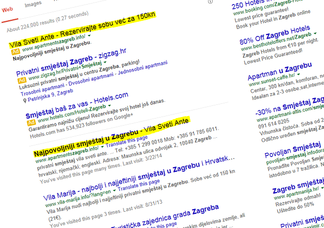The image size is (324, 228).
Task: Click the 'Last visit: 8/31/13' text
Action: pos(142,206)
